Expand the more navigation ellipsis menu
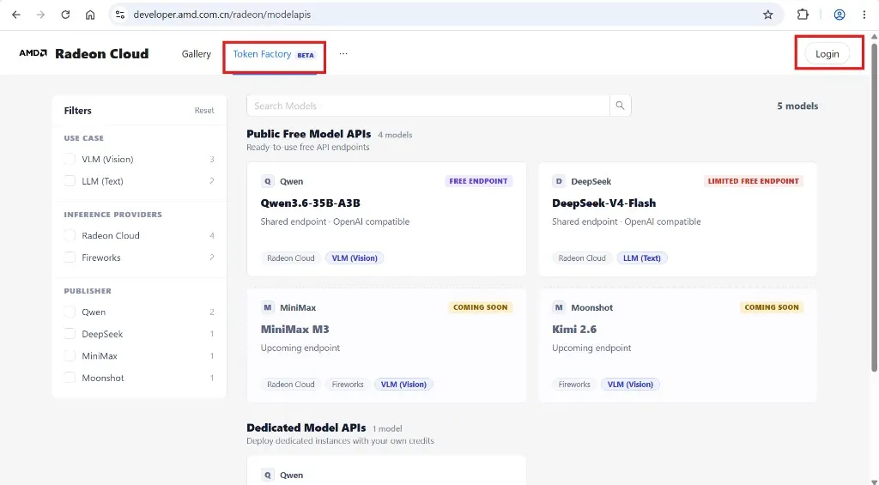The image size is (879, 485). tap(343, 54)
